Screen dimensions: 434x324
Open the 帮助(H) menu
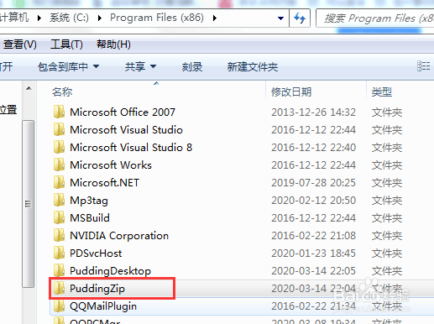(x=113, y=44)
